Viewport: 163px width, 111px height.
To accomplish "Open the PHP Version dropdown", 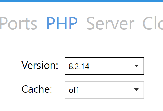I will (x=104, y=66).
